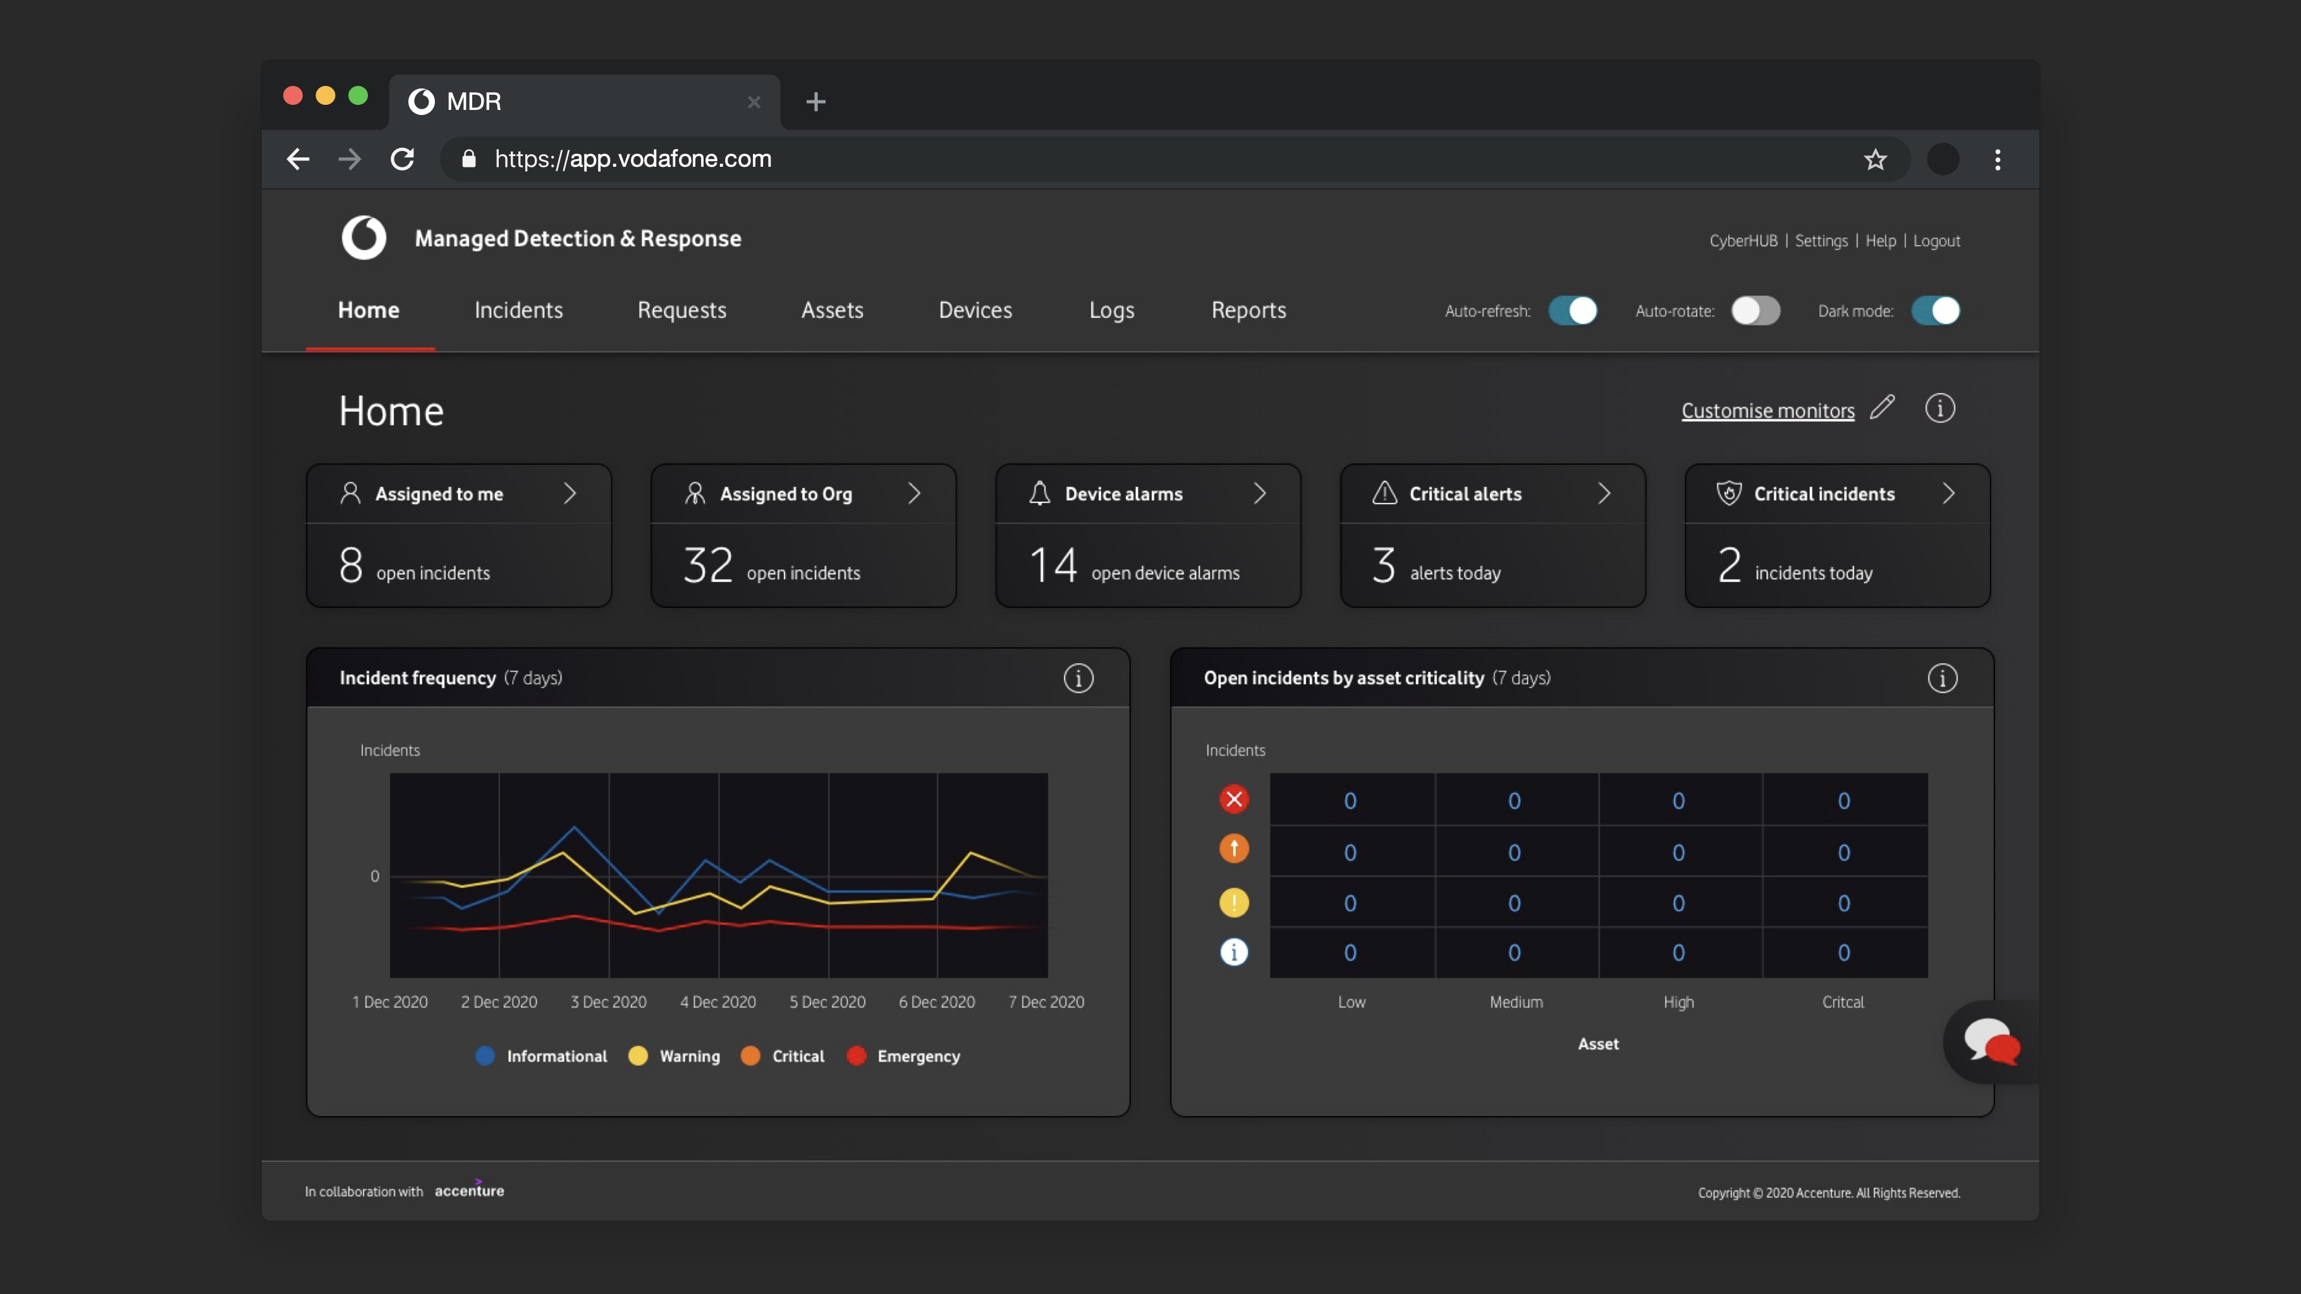Click the critical row High asset cell

pos(1680,852)
